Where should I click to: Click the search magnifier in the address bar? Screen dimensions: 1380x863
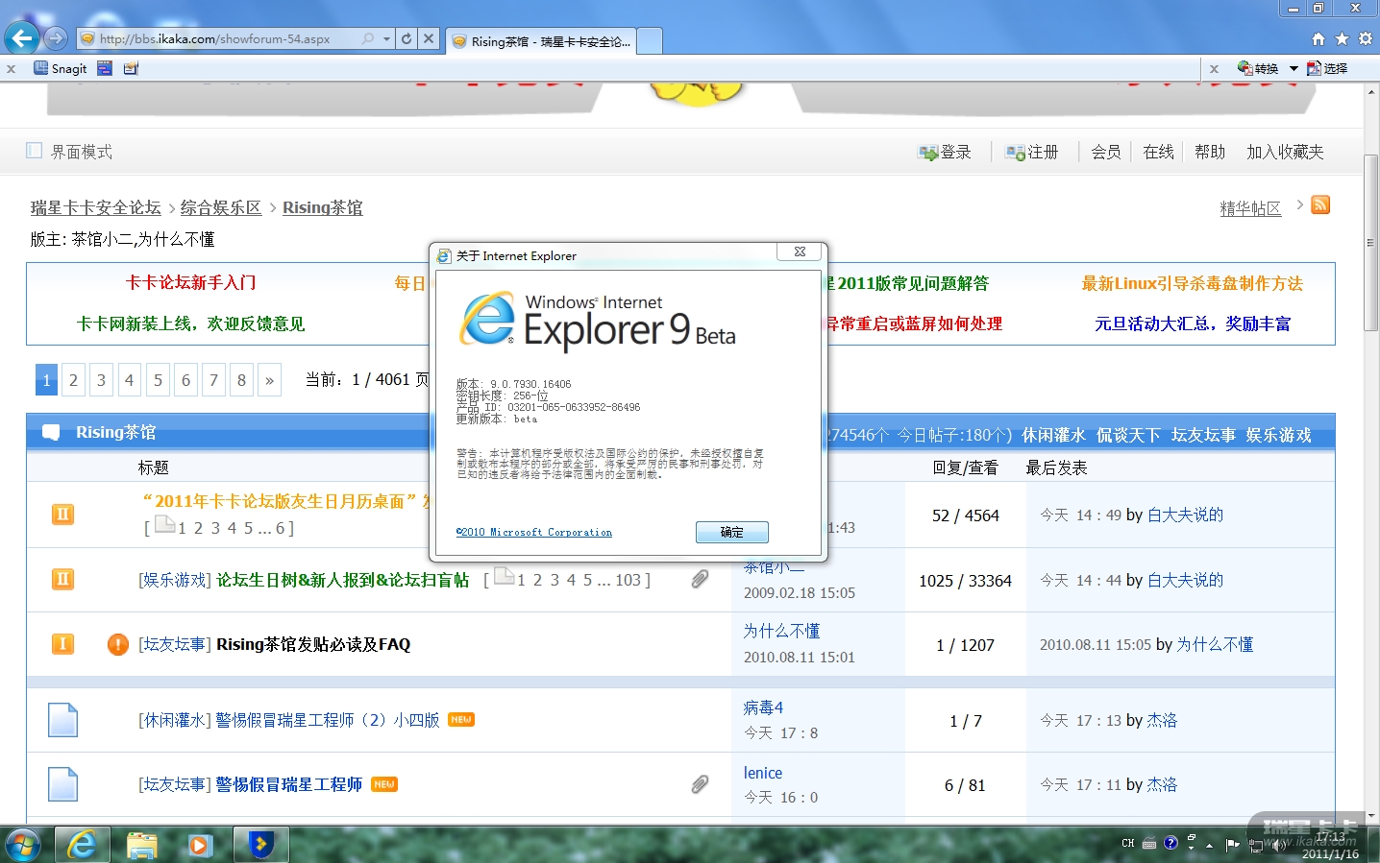(x=368, y=38)
